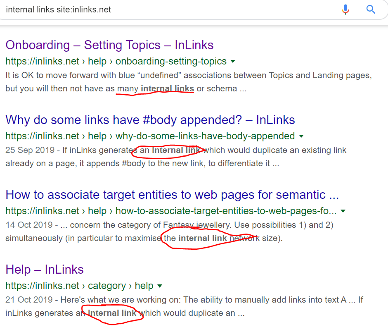Expand dropdown arrow beside how-to-associate-target-entities URL

point(343,211)
